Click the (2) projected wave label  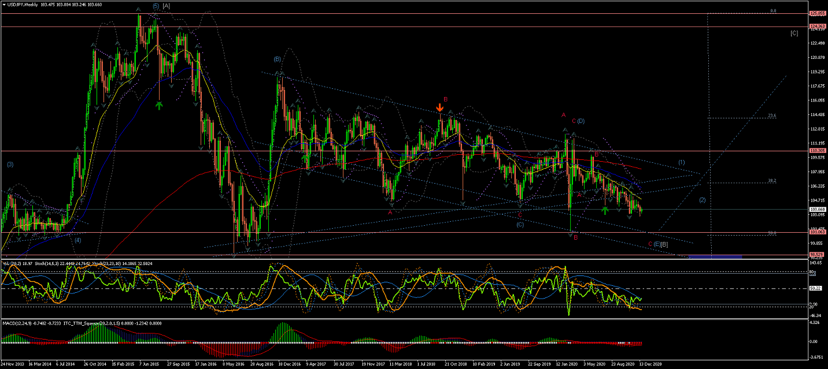[702, 200]
